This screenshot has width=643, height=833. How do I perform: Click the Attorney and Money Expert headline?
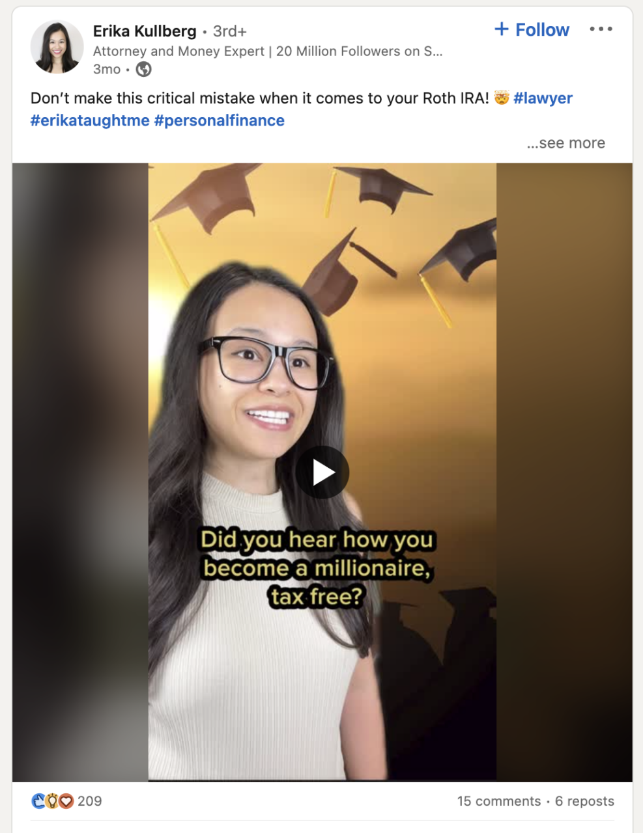(268, 51)
